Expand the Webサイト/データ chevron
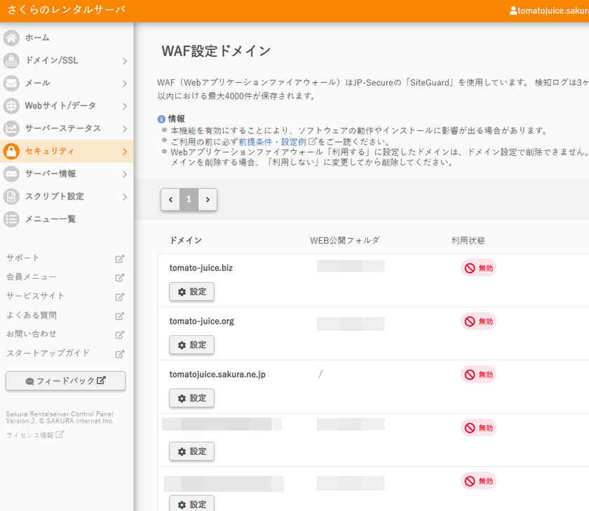The width and height of the screenshot is (589, 511). [125, 106]
